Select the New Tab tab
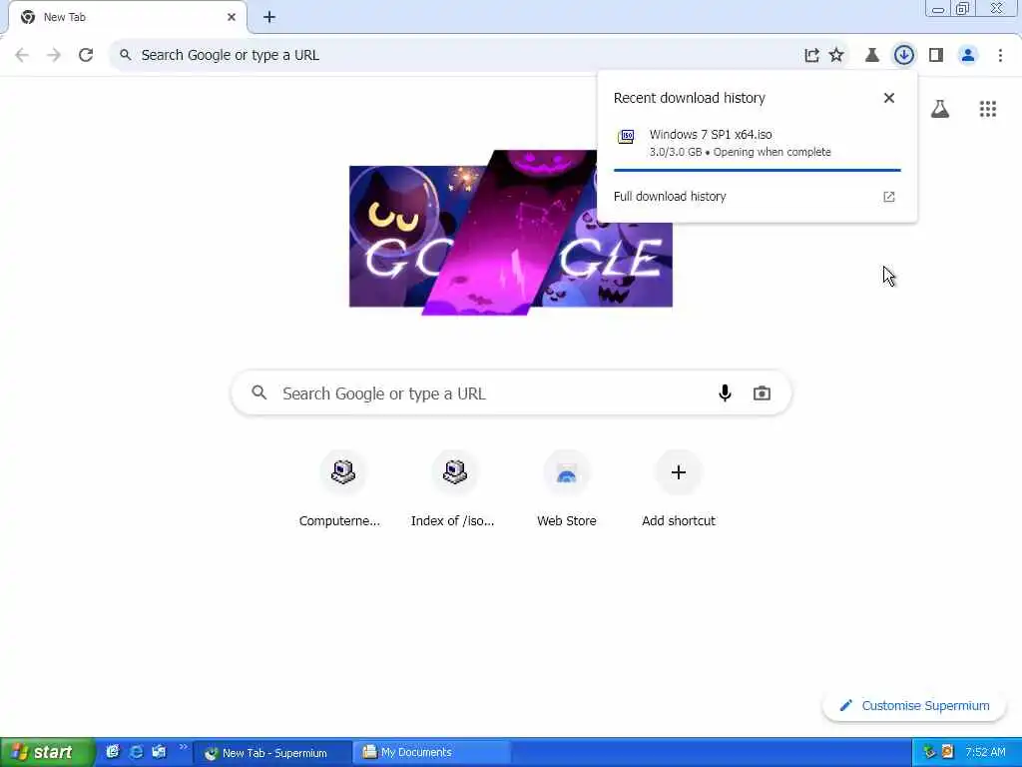The width and height of the screenshot is (1022, 767). (127, 18)
